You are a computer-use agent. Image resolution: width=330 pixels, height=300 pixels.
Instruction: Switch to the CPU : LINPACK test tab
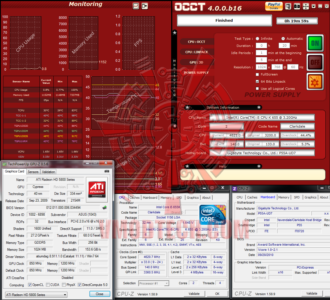[x=197, y=52]
